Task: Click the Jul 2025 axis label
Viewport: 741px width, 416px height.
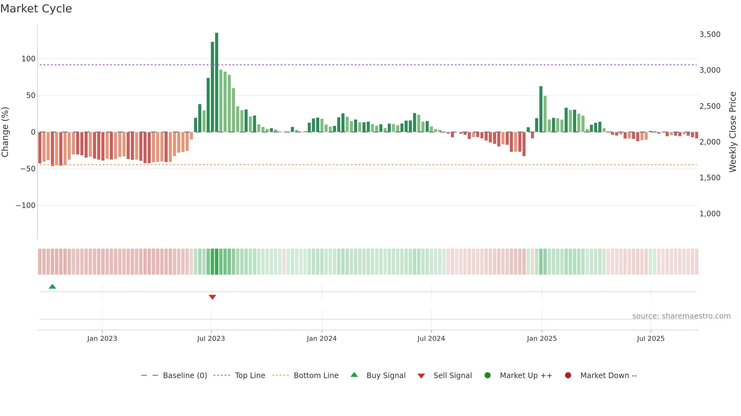Action: pyautogui.click(x=651, y=339)
